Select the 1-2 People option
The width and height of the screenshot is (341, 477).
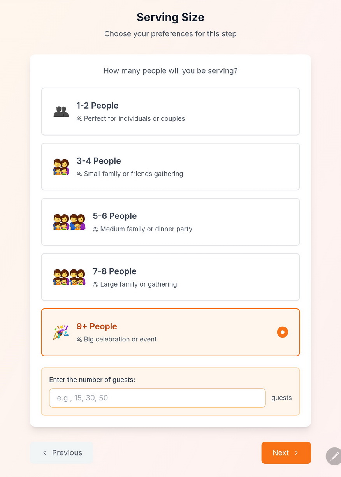[x=170, y=111]
